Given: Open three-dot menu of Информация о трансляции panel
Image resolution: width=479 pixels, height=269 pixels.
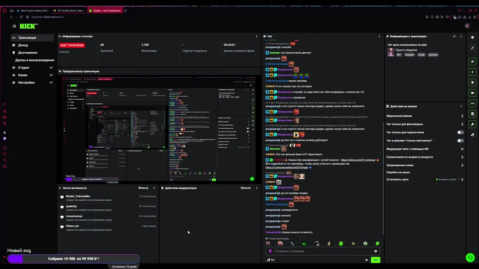Looking at the screenshot, I should tap(461, 36).
